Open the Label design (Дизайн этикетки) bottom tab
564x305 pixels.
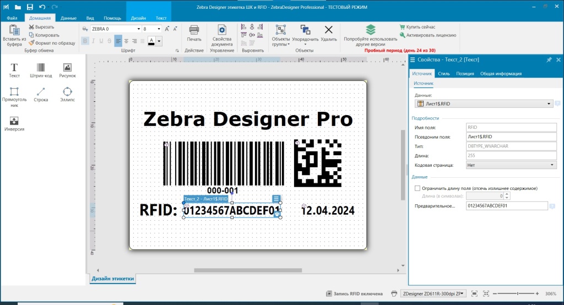pos(112,279)
